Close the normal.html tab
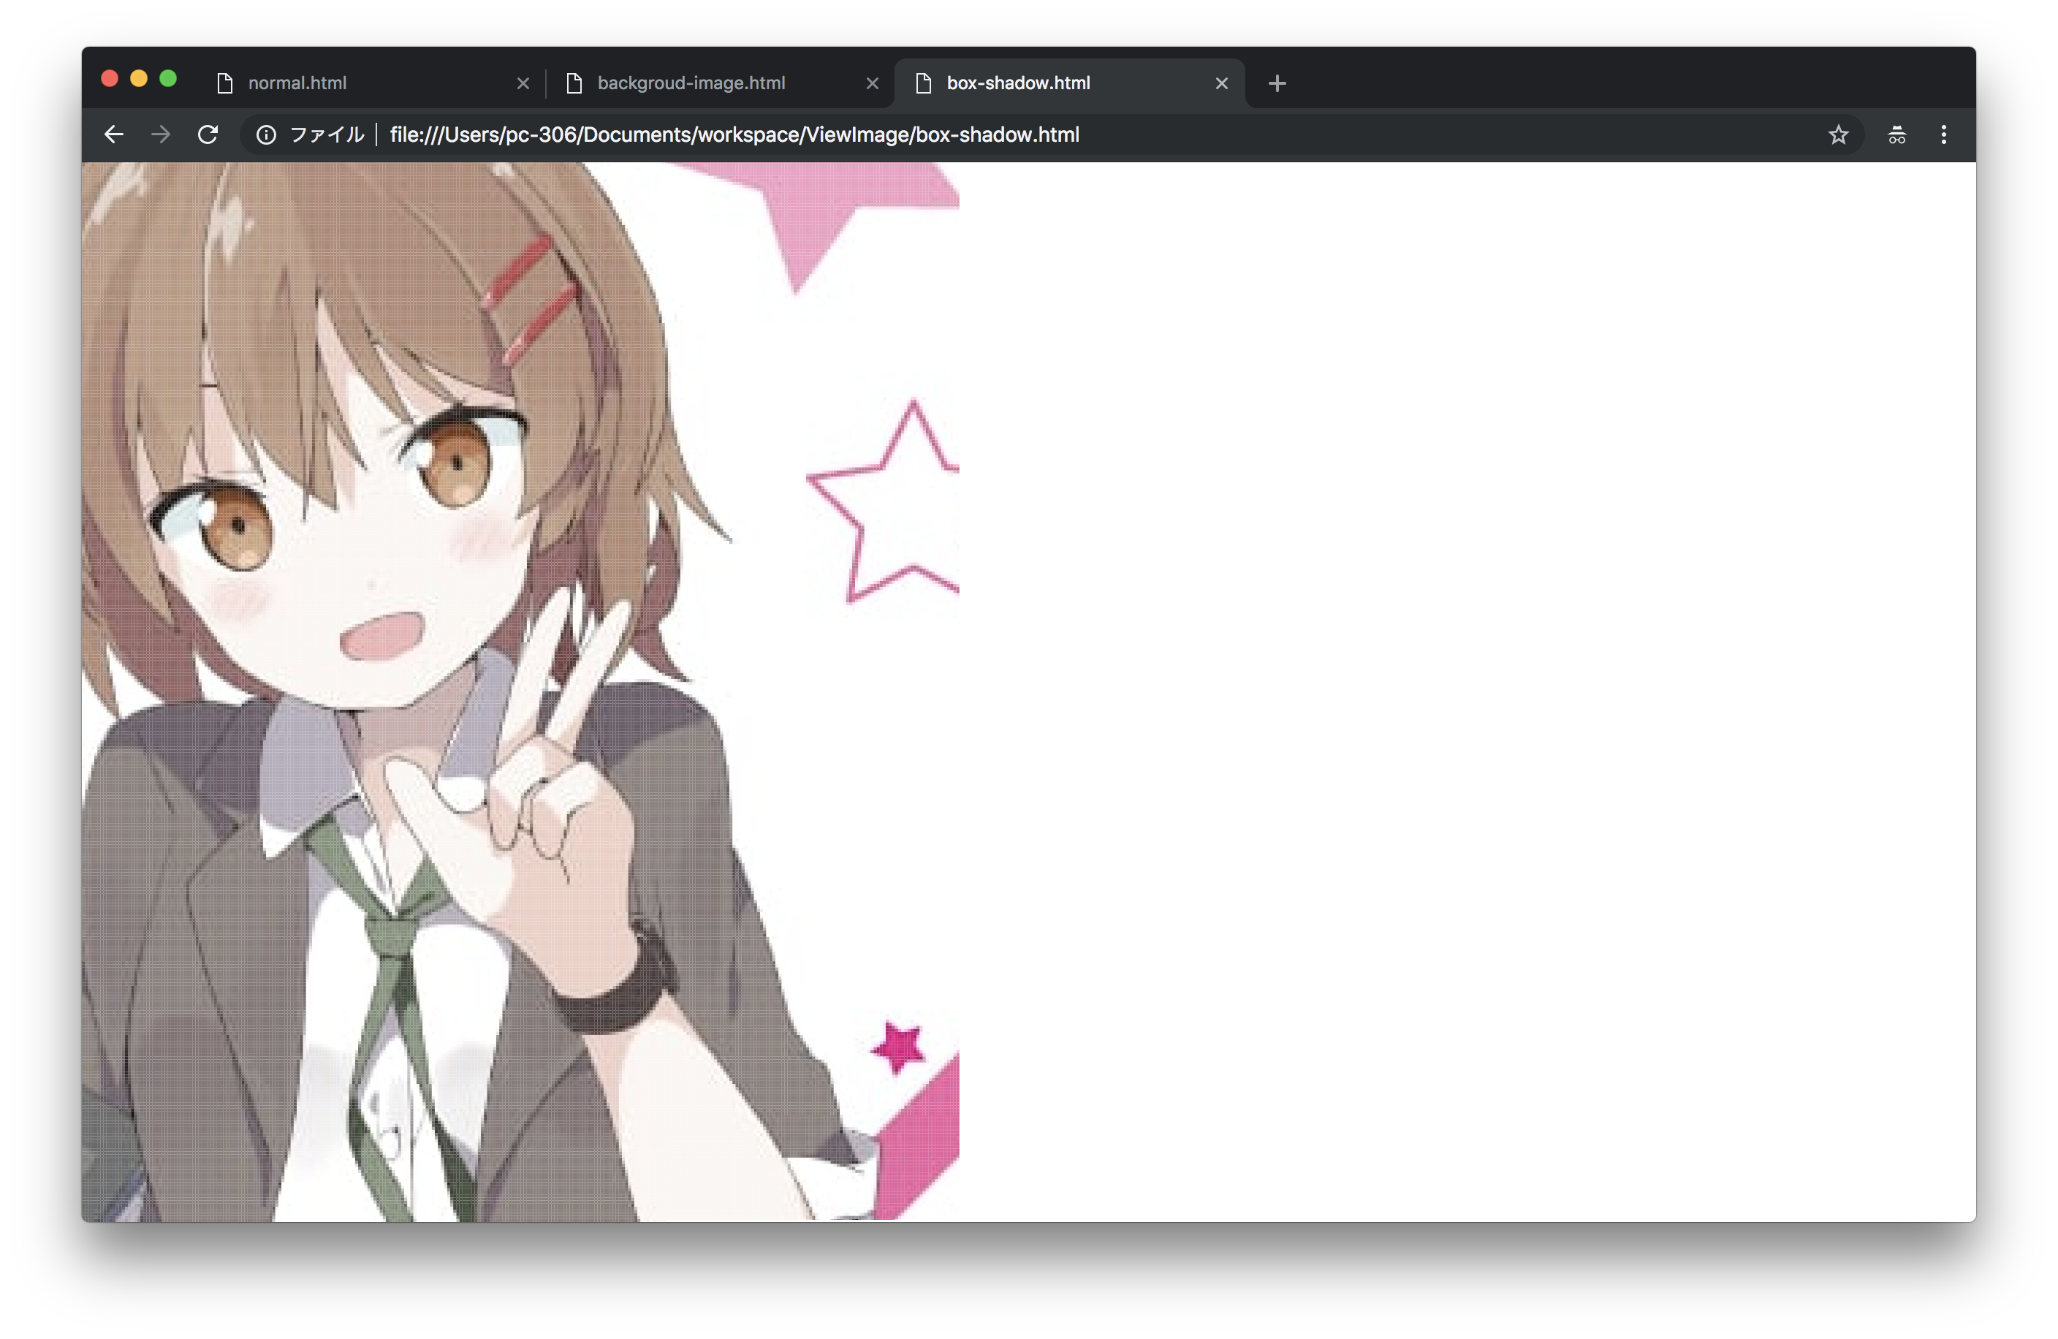Screen dimensions: 2058x1339 coord(523,83)
